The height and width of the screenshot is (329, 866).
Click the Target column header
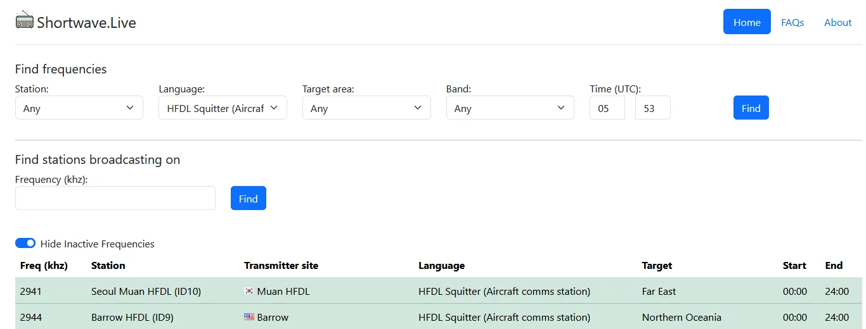tap(657, 266)
